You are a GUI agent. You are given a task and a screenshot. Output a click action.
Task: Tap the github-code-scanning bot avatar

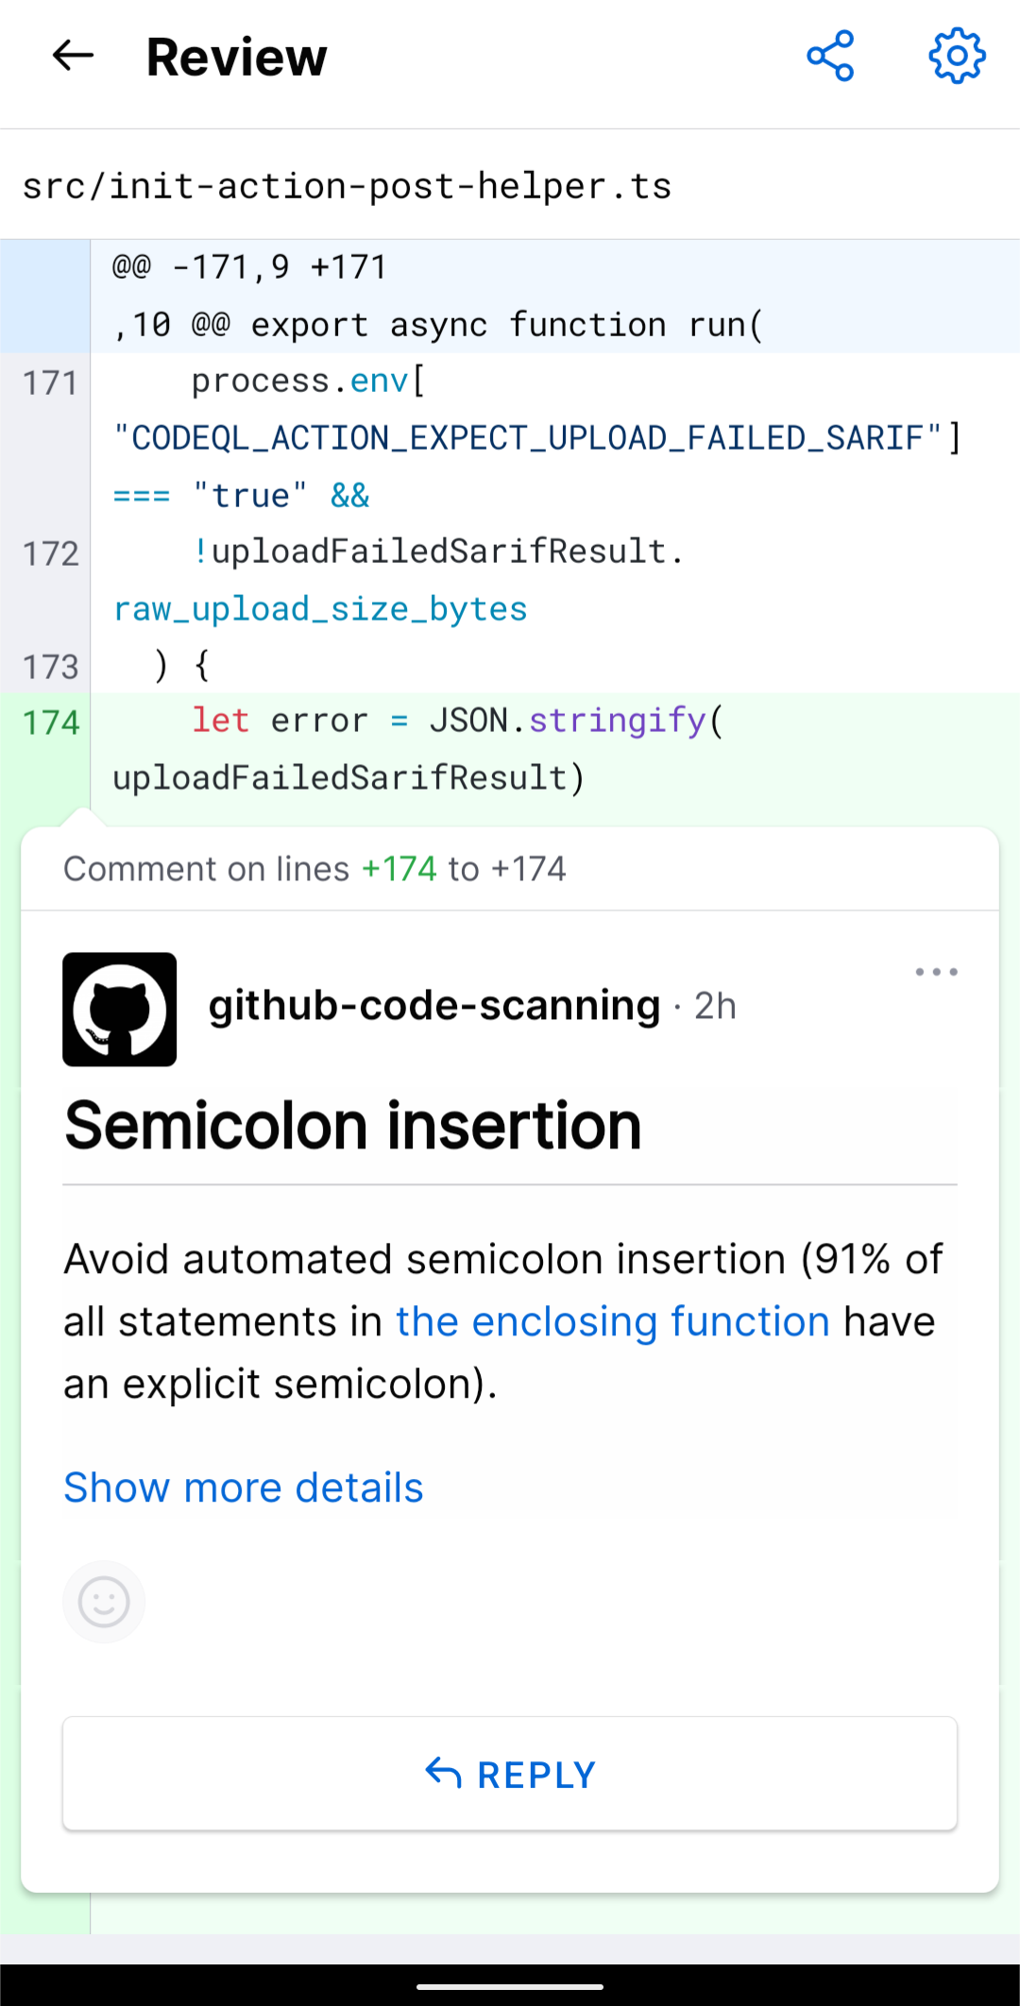[119, 1009]
